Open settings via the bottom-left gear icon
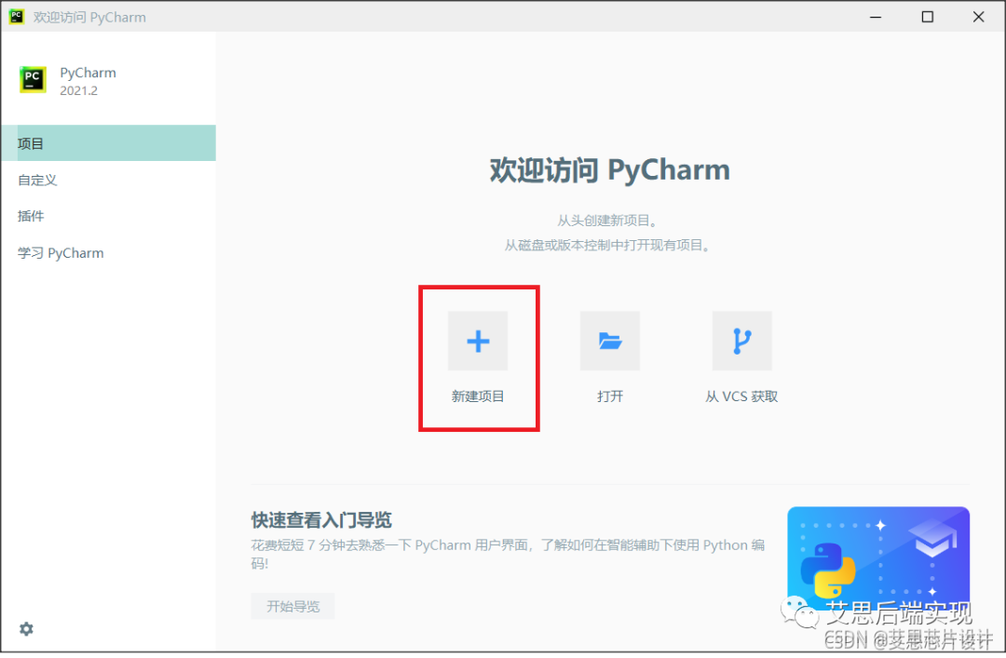This screenshot has height=658, width=1006. click(x=26, y=629)
